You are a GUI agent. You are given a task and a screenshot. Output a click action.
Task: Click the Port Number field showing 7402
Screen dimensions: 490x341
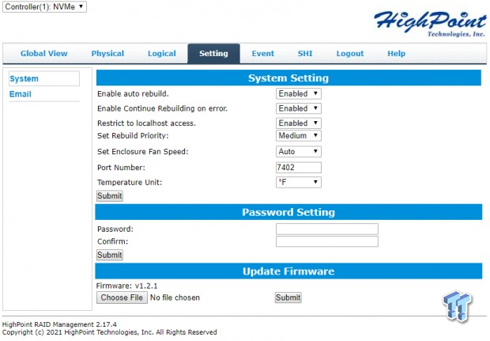(299, 168)
